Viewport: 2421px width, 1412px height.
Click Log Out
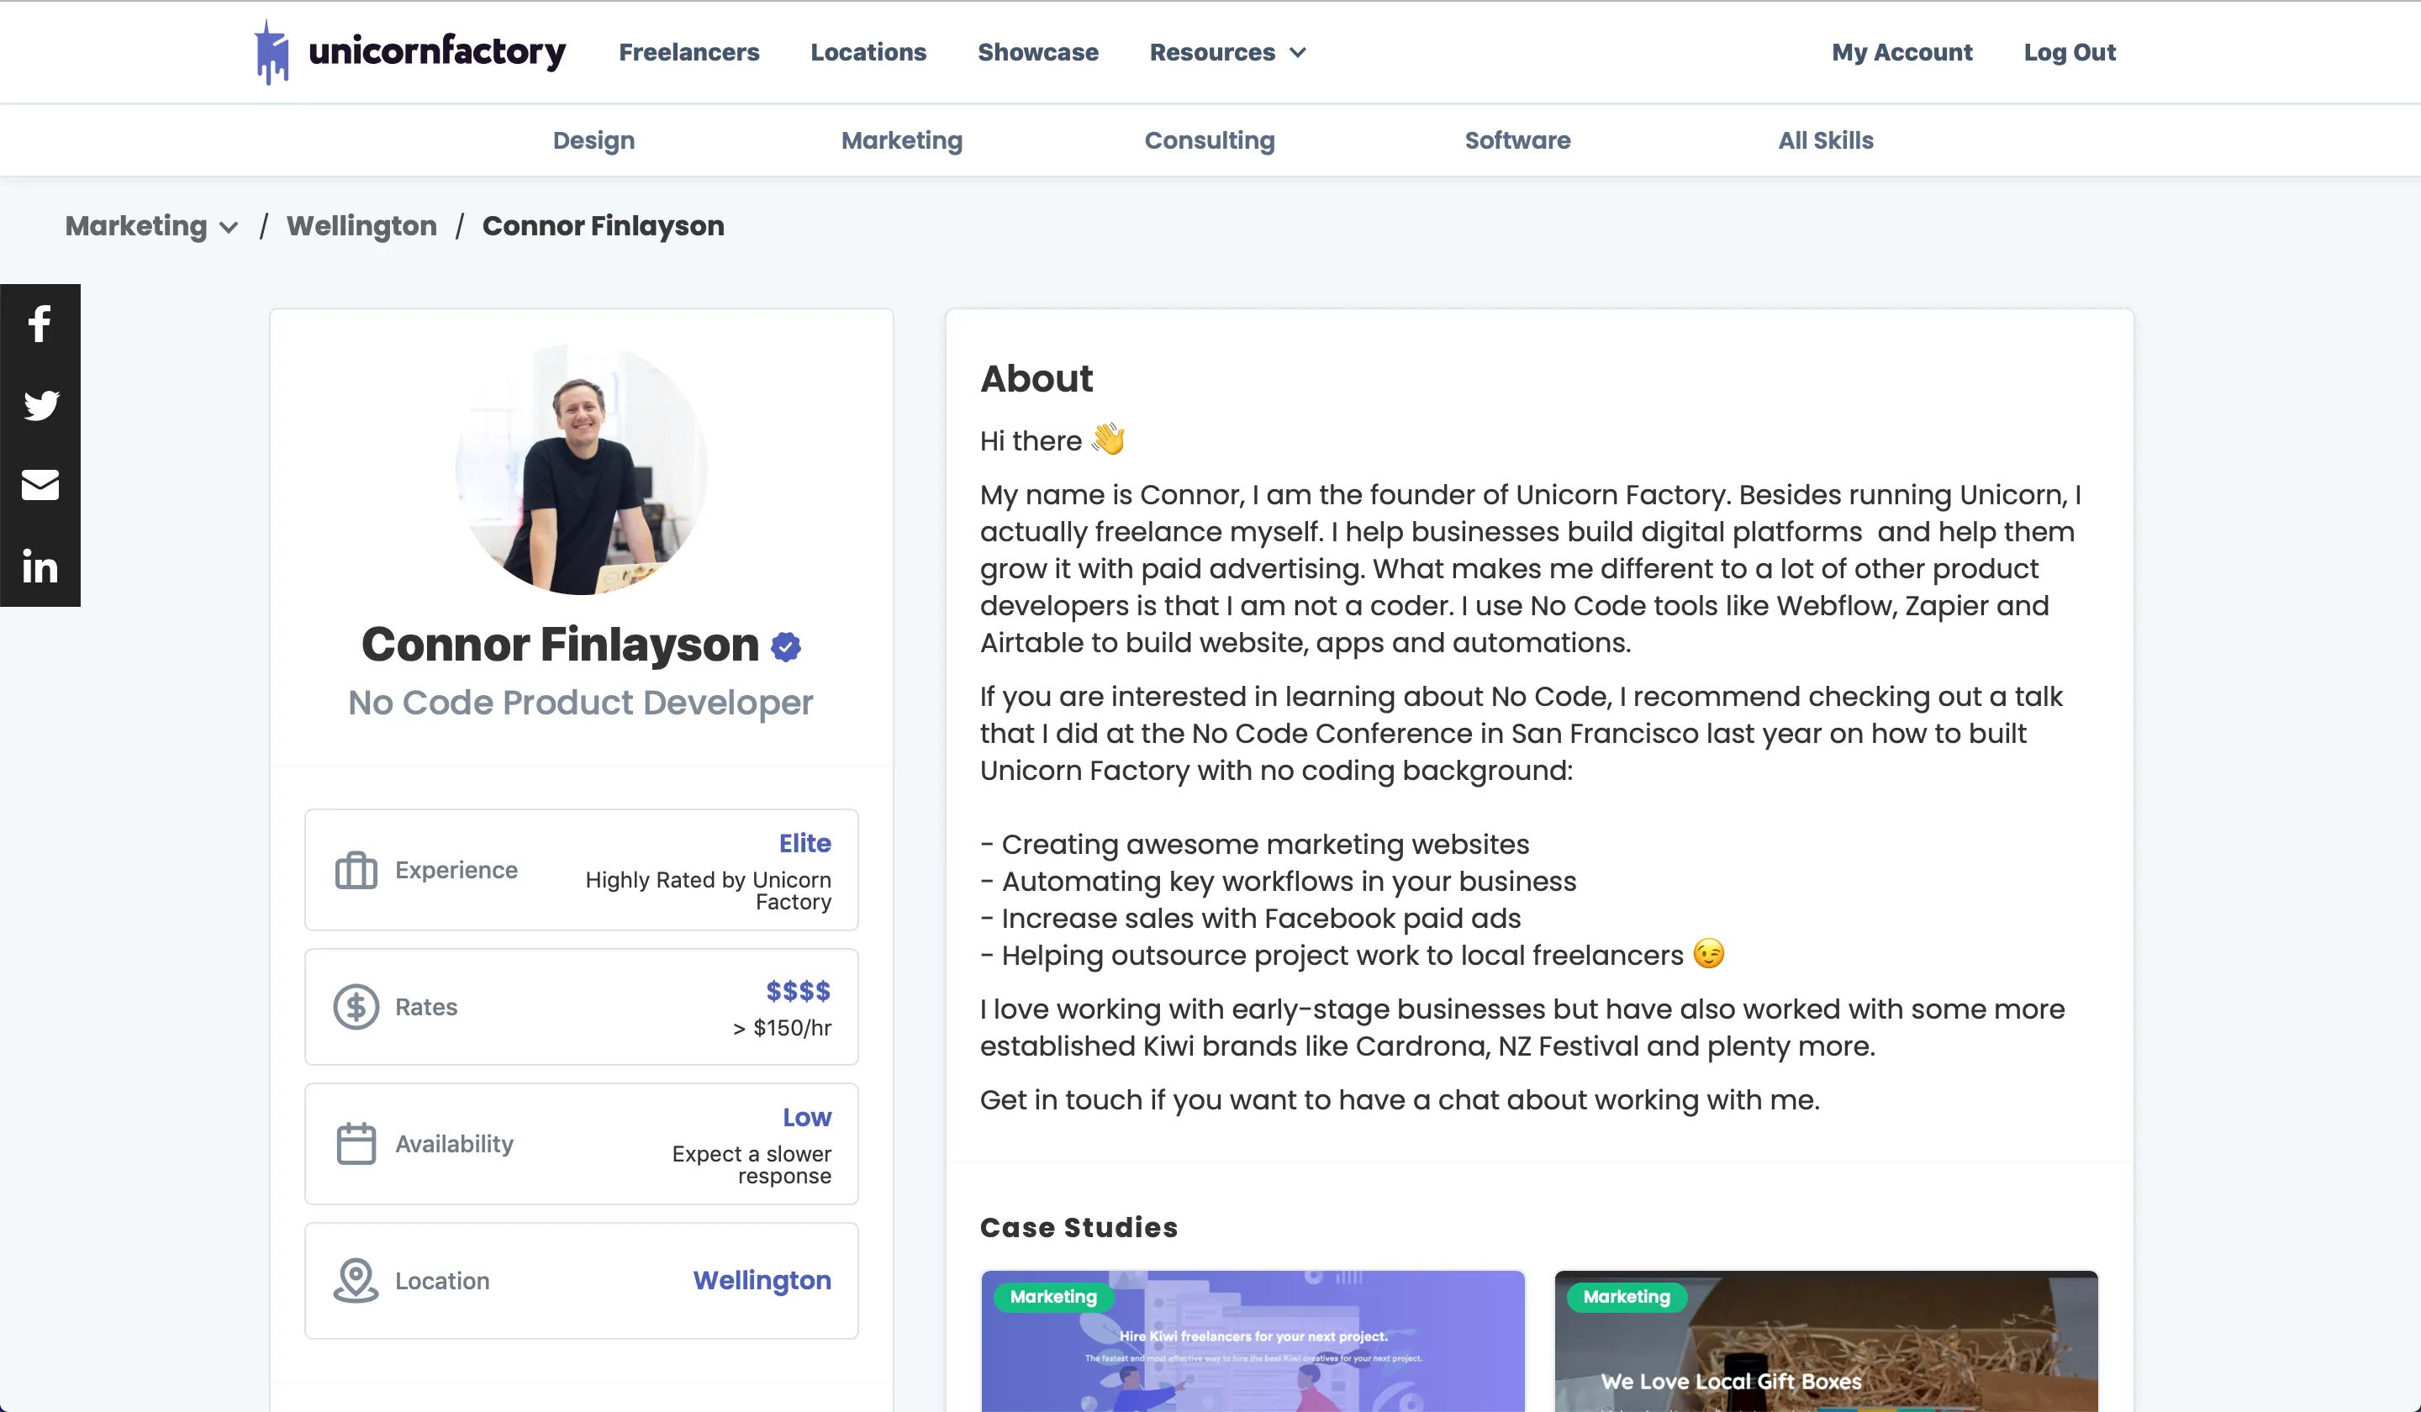point(2070,52)
